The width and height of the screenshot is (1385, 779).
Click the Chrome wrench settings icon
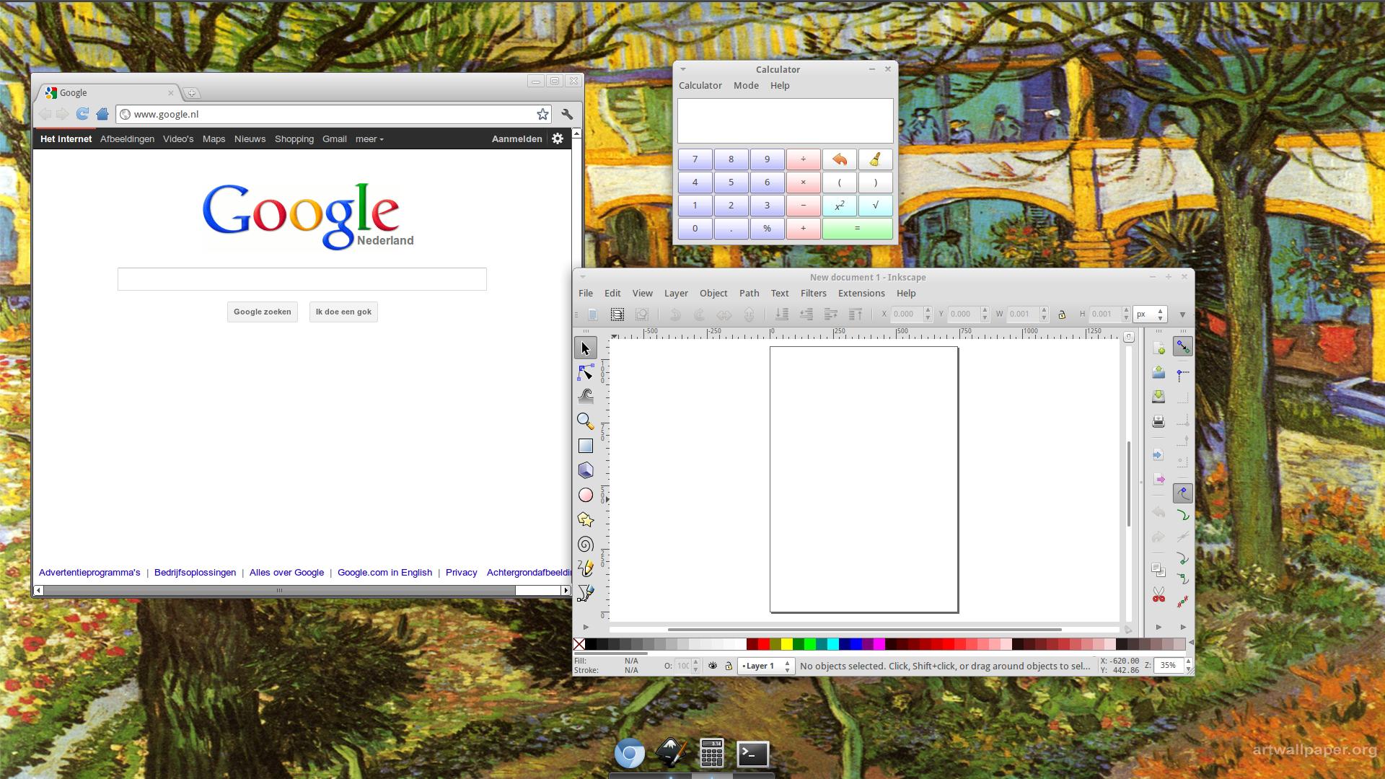tap(567, 114)
